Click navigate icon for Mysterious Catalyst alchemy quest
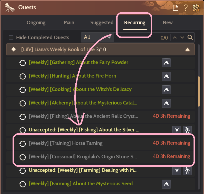Screen dimensions: 204x194 (166, 103)
